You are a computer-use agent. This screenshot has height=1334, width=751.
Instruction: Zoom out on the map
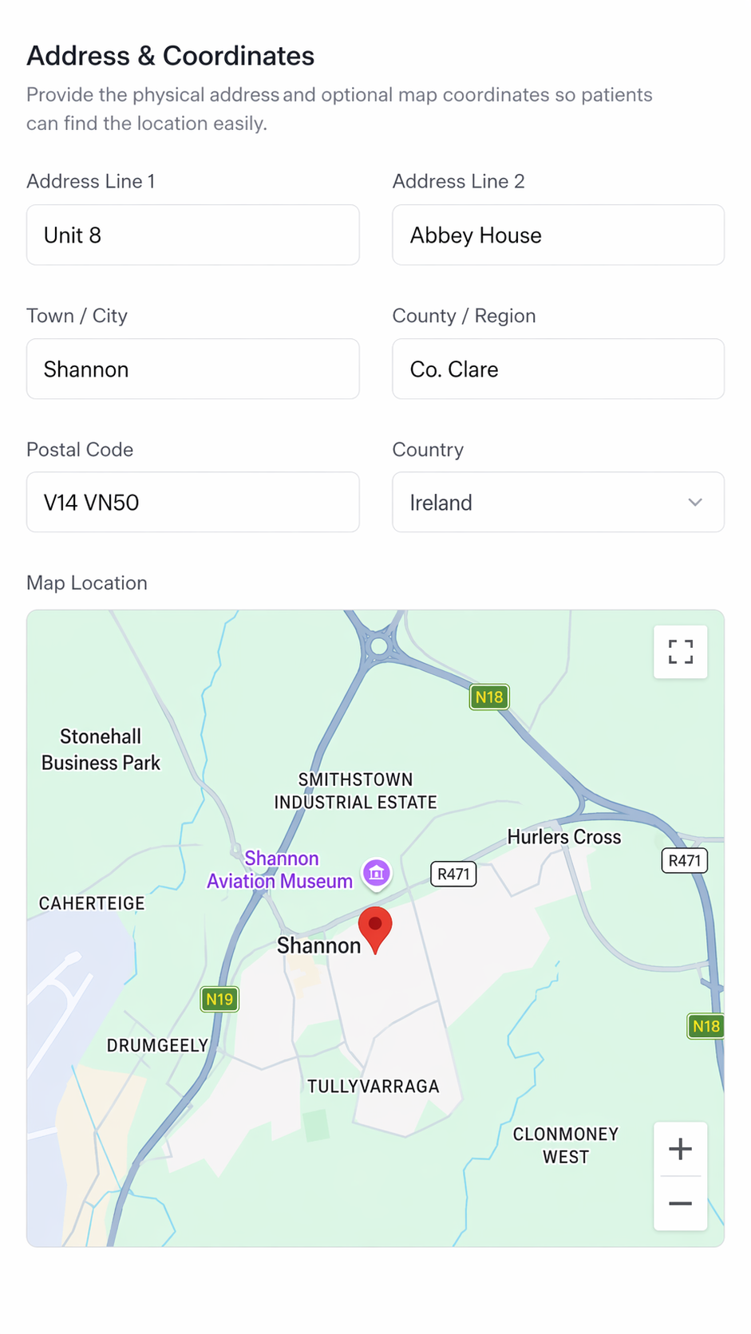(680, 1203)
